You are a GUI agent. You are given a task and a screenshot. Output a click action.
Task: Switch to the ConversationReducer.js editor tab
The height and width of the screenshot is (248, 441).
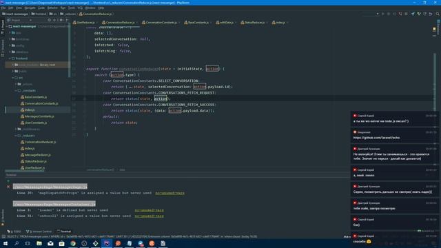coord(119,23)
